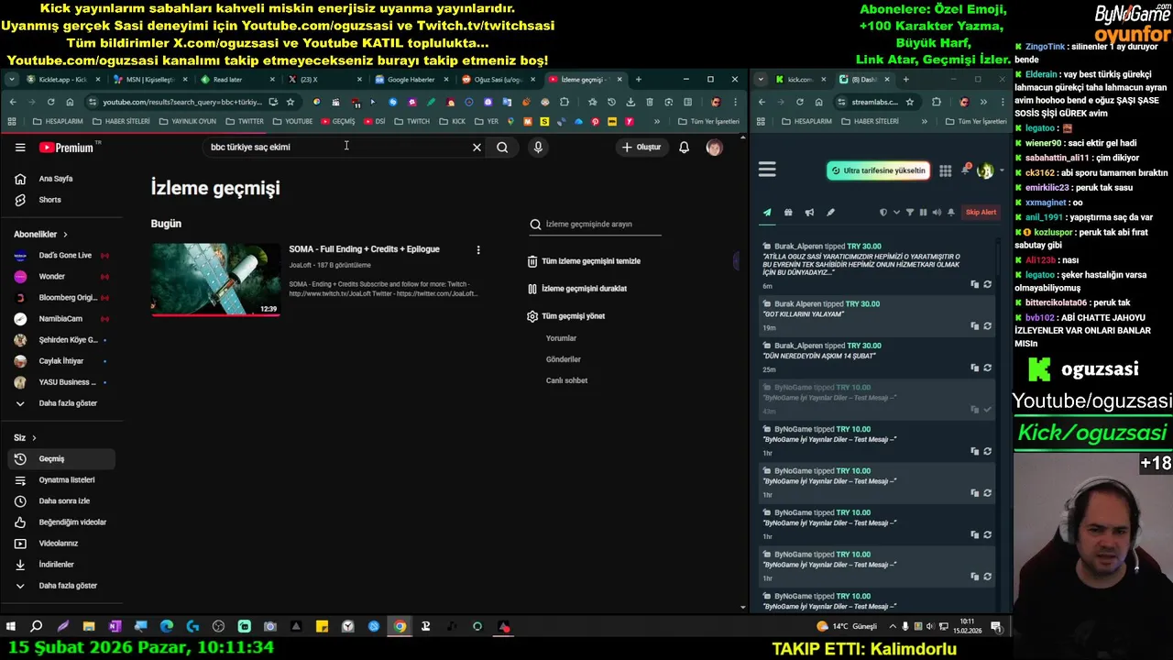Show more subscriptions with Daha fazla göster
Screen dimensions: 1173x660
point(62,403)
